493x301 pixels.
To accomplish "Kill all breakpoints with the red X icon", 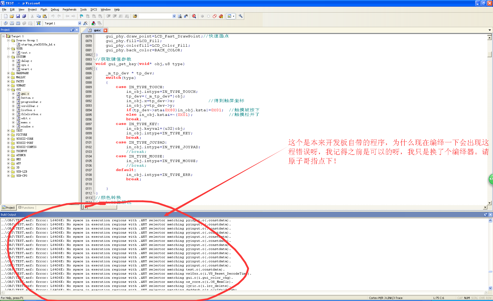I will point(221,16).
